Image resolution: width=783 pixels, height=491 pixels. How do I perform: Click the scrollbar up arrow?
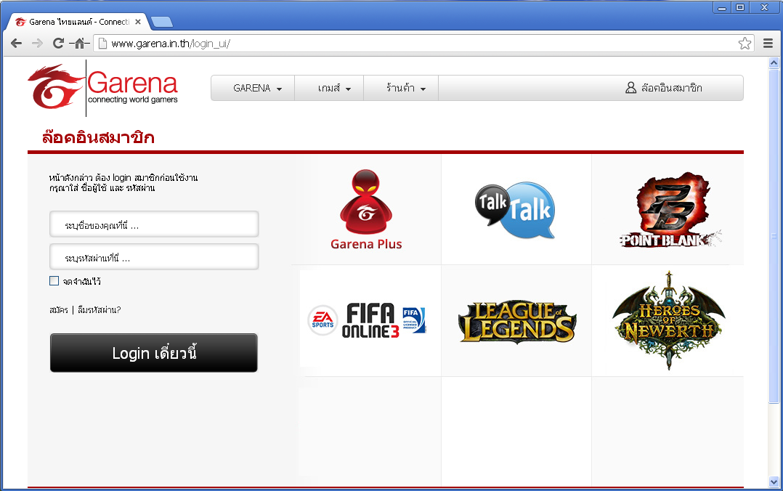(x=774, y=63)
